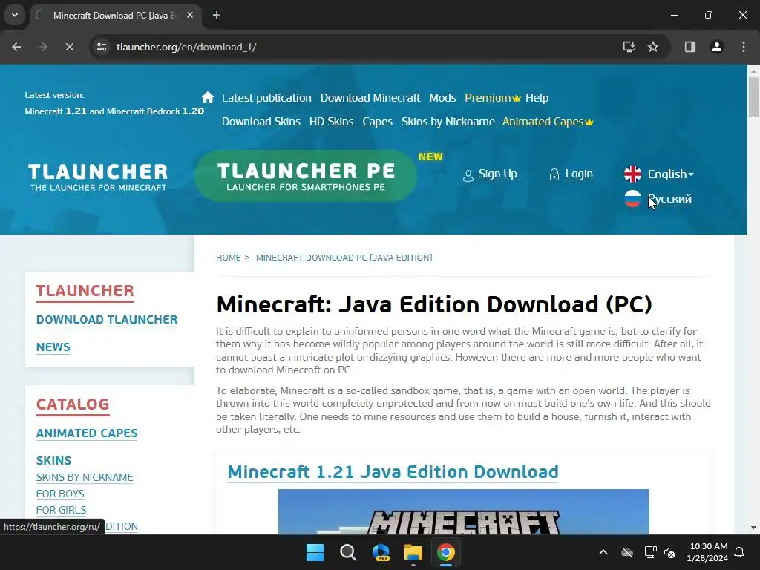Open File Explorer from taskbar
760x570 pixels.
[413, 552]
